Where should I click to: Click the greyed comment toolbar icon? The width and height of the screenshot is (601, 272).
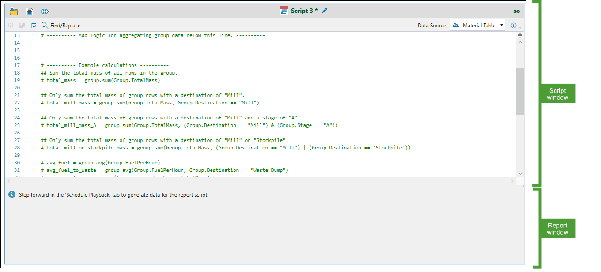(x=11, y=26)
